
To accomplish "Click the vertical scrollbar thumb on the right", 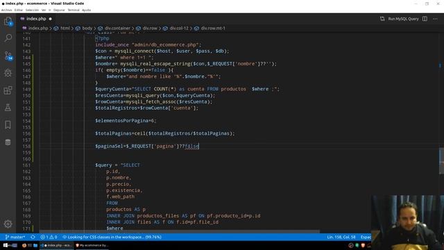I will point(441,161).
